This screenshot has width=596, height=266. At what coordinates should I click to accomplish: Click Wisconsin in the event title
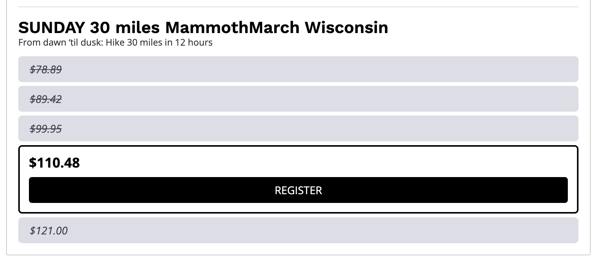click(346, 28)
